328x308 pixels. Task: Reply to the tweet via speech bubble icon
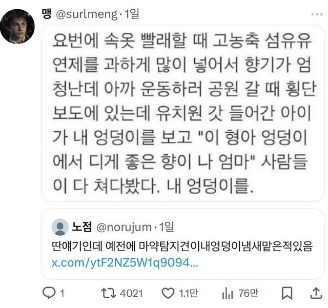click(x=49, y=293)
